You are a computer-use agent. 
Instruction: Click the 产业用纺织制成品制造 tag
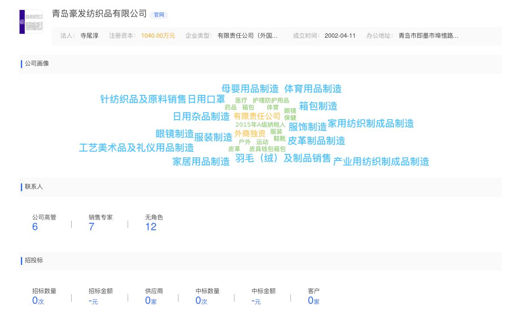coord(381,162)
